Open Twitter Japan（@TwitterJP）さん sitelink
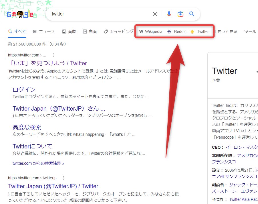The height and width of the screenshot is (204, 258). (59, 109)
